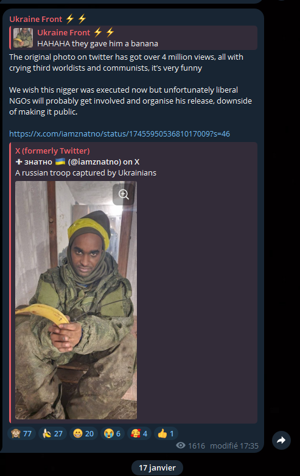Click the thumbs up reaction with 1
Viewport: 300px width, 476px height.
coord(166,433)
